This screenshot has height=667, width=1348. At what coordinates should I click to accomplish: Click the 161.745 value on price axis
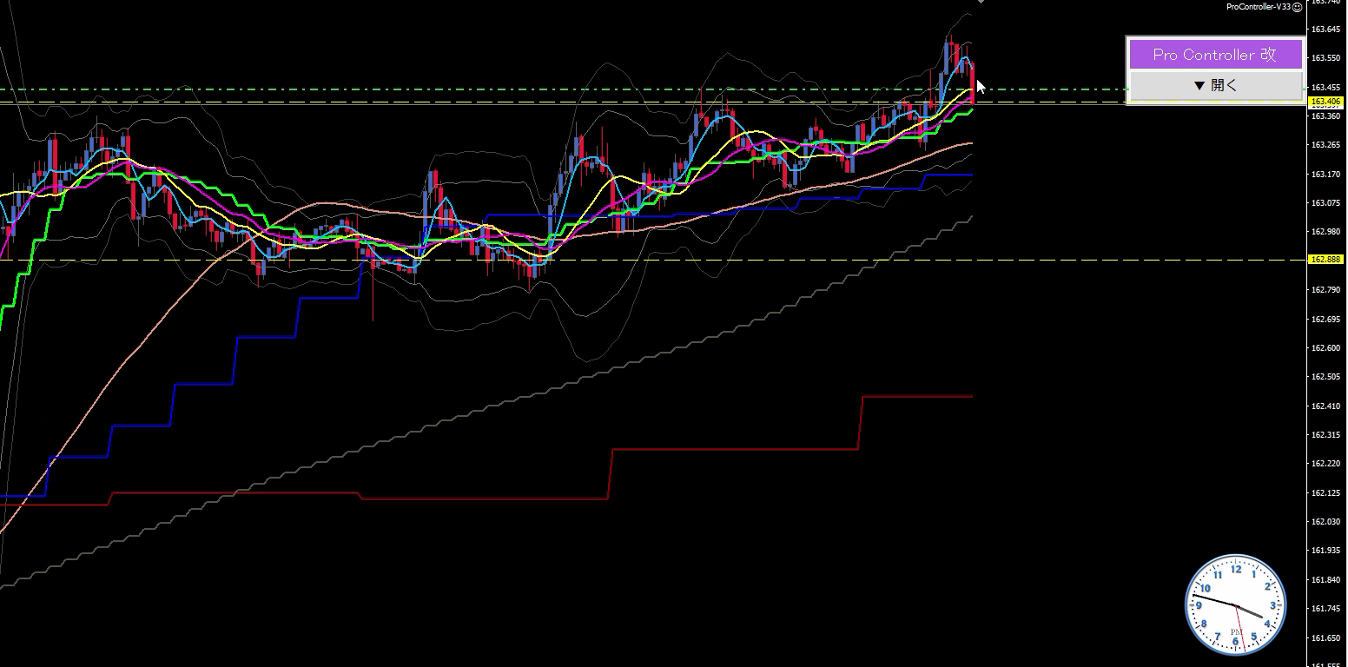1325,609
